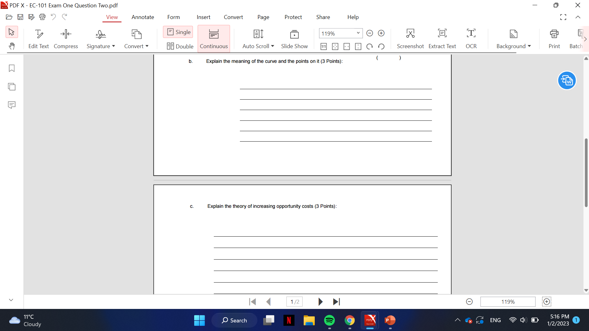This screenshot has height=331, width=589.
Task: Go to the last page
Action: 337,302
